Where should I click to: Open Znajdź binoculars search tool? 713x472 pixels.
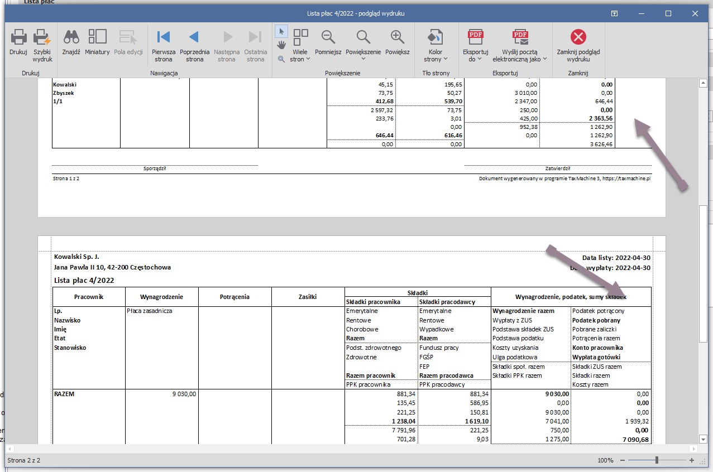(71, 38)
